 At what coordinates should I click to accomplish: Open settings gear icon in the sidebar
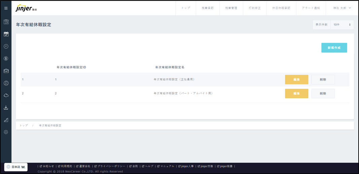[x=6, y=132]
